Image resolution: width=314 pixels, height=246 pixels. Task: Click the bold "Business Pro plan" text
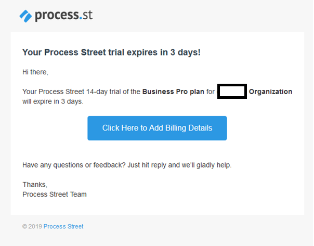[x=173, y=92]
